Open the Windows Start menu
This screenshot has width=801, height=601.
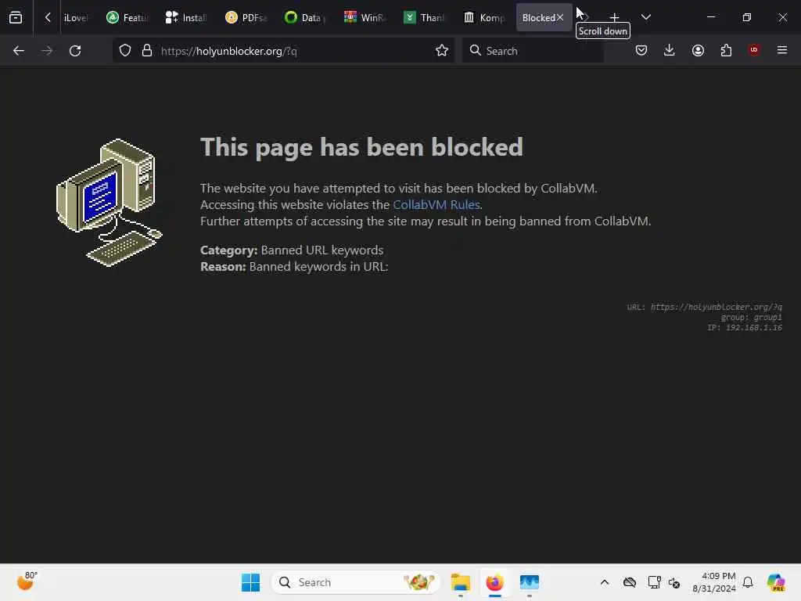(250, 582)
